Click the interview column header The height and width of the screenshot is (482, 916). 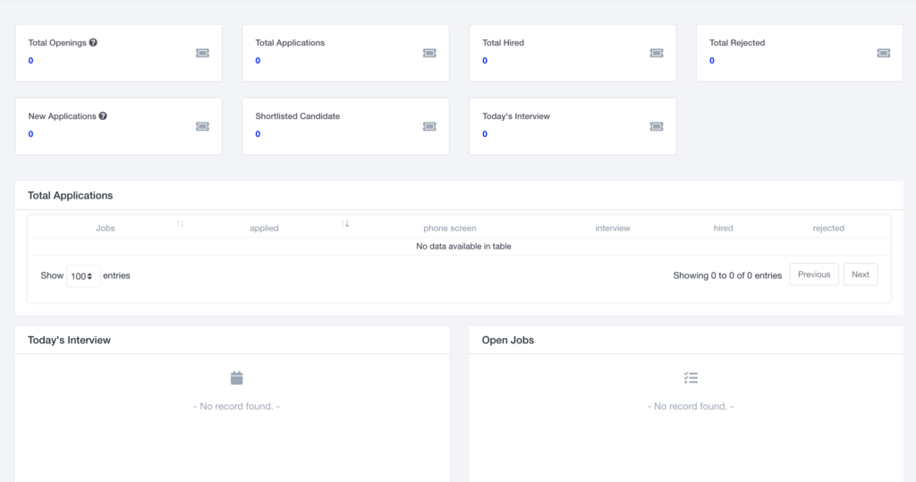click(x=613, y=228)
